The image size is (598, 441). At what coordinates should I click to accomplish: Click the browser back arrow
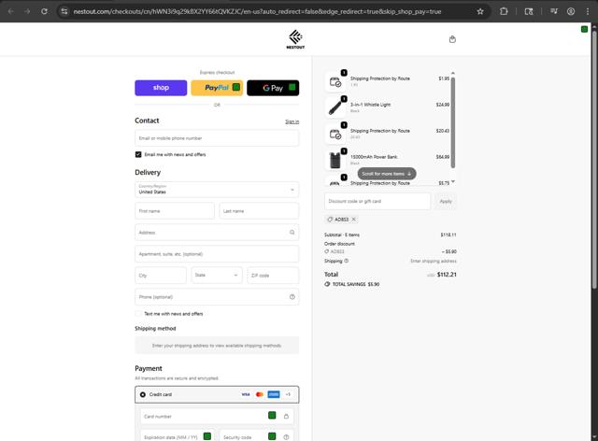coord(10,11)
